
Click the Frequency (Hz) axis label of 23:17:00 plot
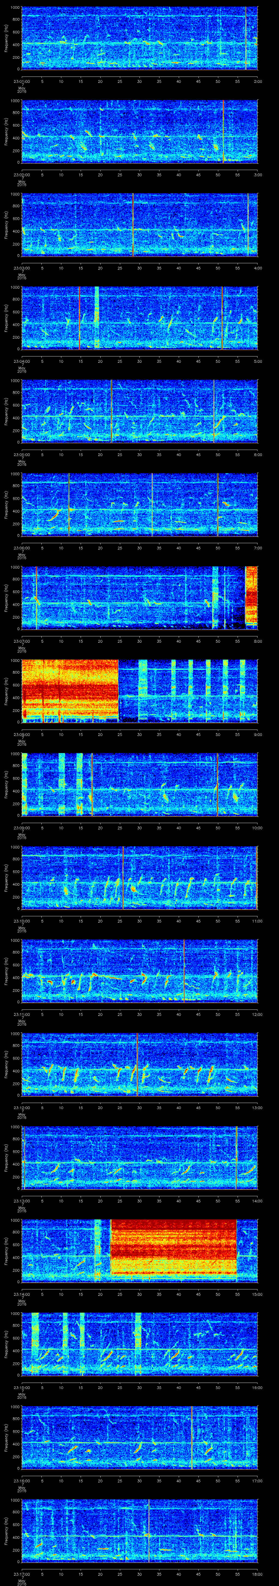coord(6,1531)
